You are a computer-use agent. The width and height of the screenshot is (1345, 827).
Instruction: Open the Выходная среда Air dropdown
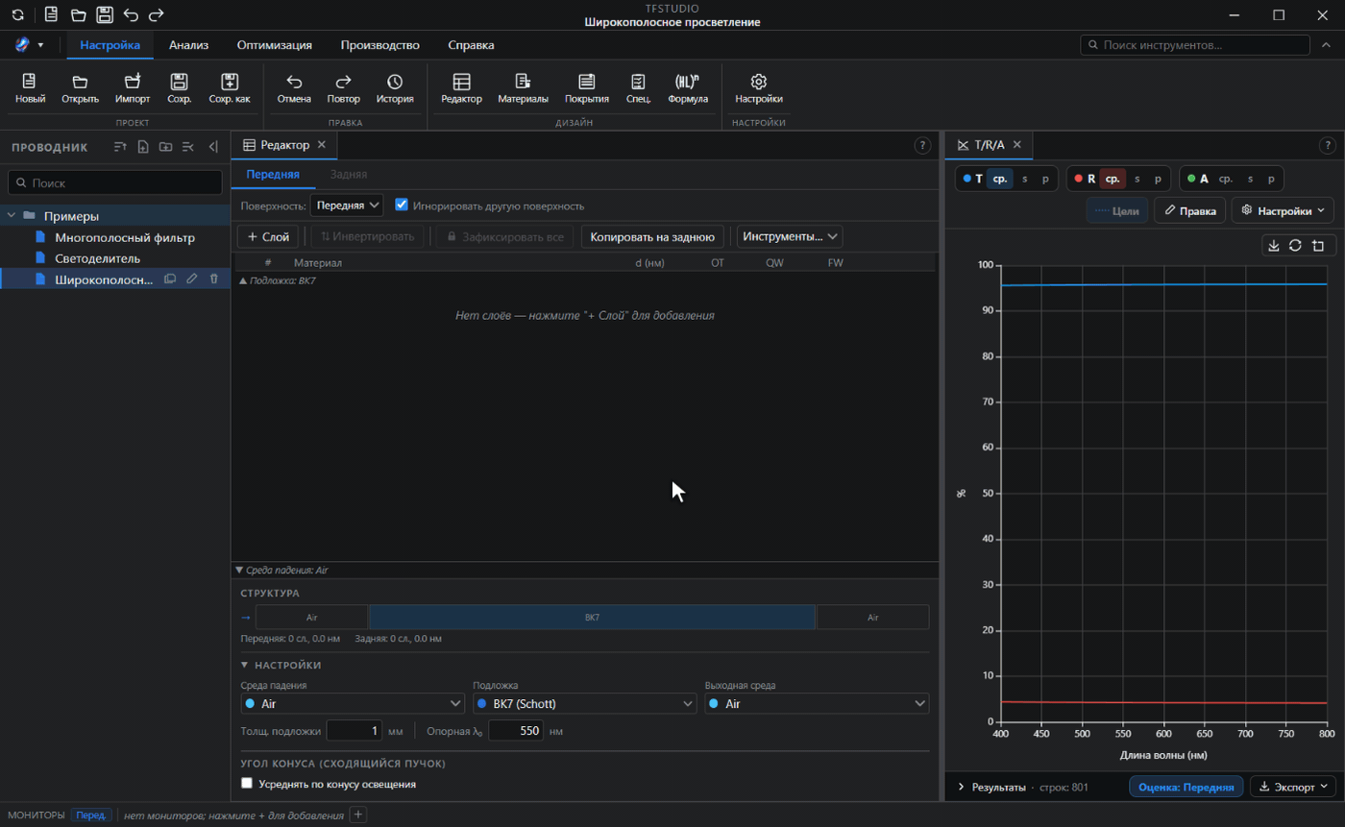point(817,704)
